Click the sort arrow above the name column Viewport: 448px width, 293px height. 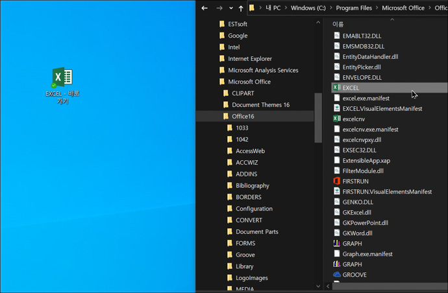tap(392, 19)
